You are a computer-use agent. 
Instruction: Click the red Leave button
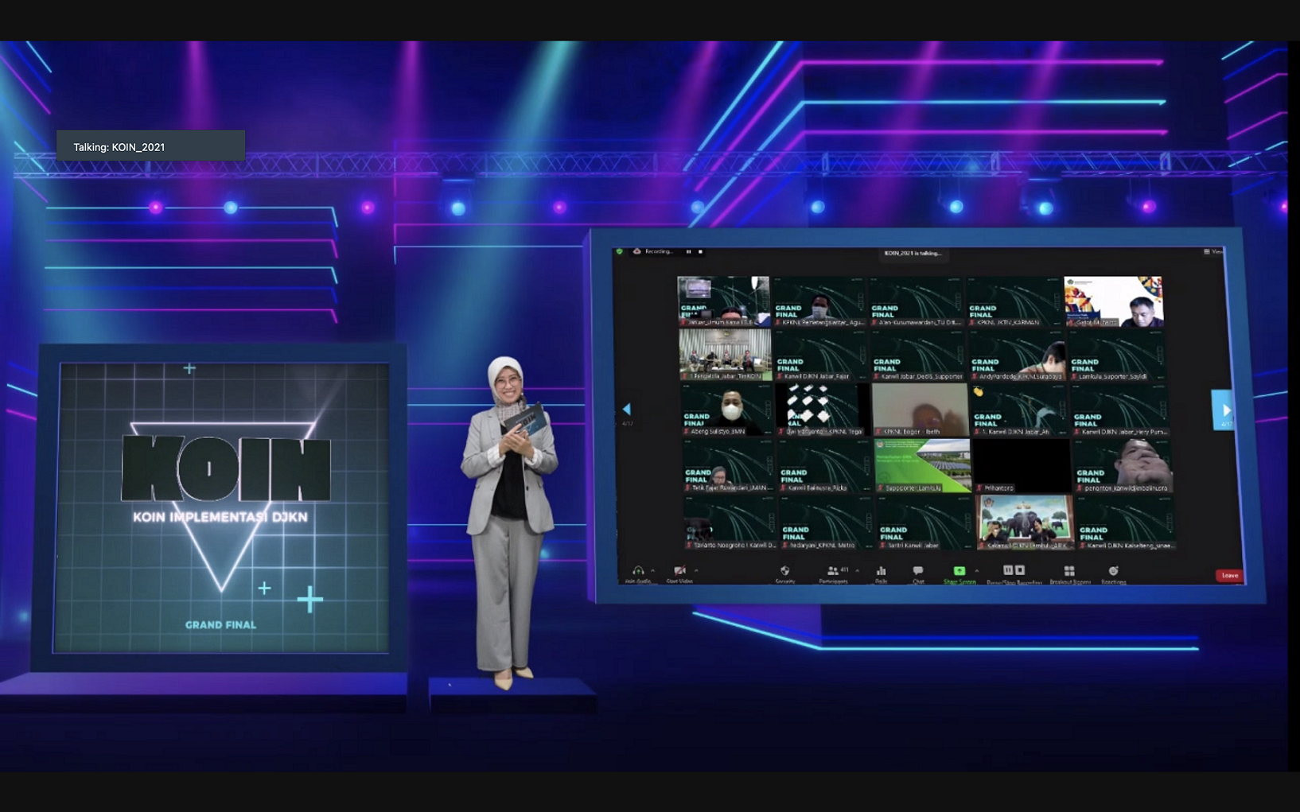pyautogui.click(x=1229, y=575)
